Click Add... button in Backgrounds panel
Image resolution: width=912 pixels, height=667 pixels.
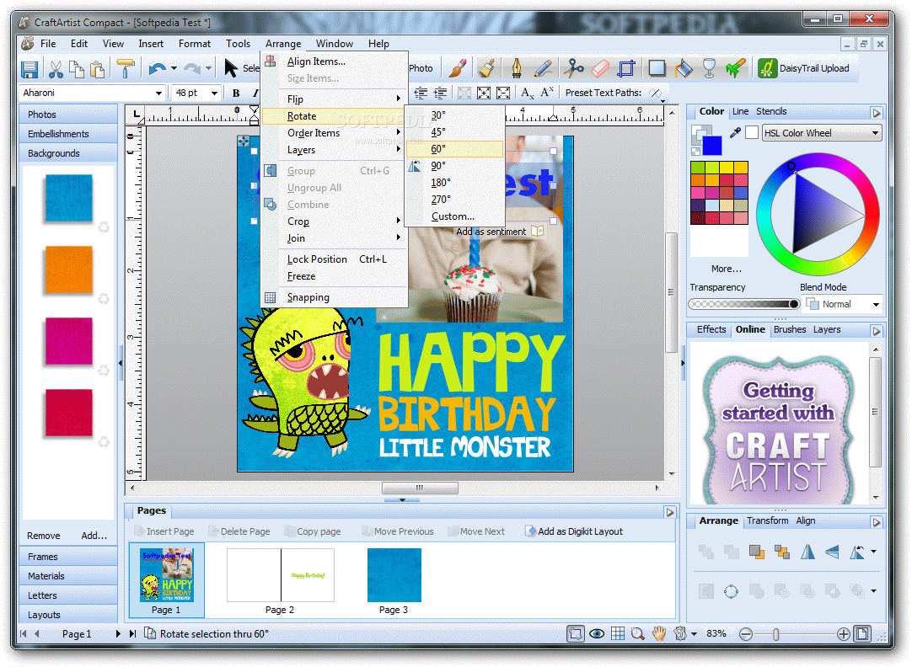94,536
